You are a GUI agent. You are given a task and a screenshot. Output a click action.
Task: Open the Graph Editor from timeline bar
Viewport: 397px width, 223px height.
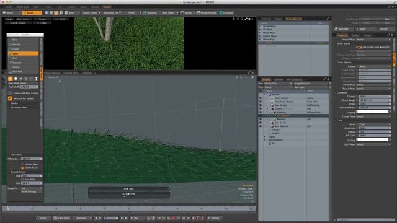click(x=61, y=218)
